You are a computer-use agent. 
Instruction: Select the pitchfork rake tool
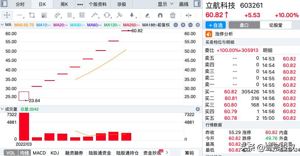point(119,15)
